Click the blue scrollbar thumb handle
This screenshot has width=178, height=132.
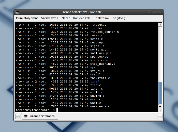(160, 93)
